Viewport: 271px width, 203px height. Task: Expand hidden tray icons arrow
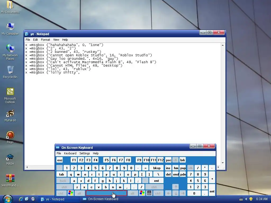[x=246, y=199]
